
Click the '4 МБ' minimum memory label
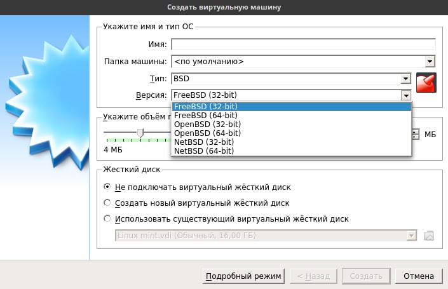(113, 150)
